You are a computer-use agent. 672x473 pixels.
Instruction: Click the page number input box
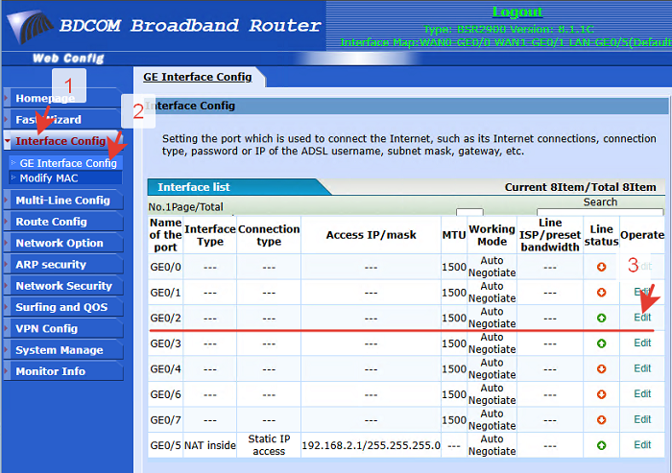pos(469,212)
